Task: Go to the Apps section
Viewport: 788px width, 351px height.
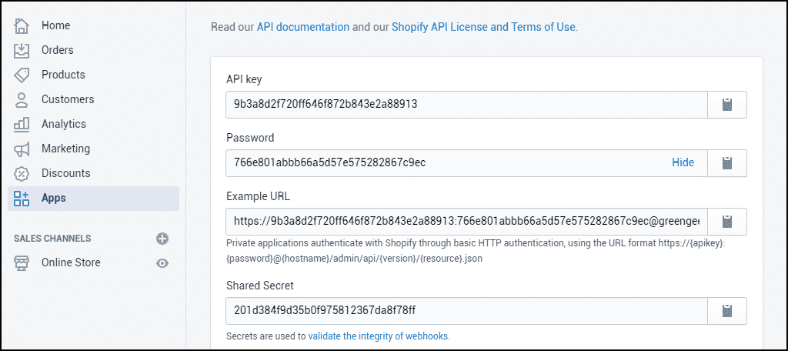Action: (54, 198)
